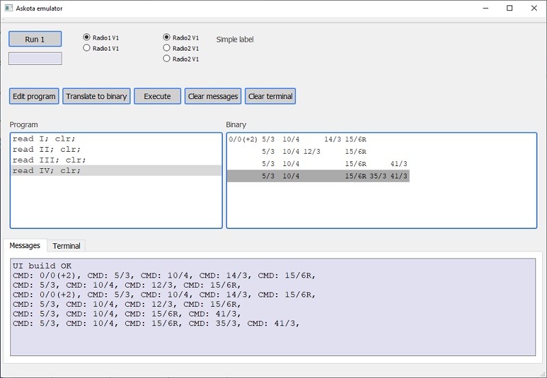This screenshot has width=547, height=378.
Task: Minimize the Askota emulator window
Action: (485, 8)
